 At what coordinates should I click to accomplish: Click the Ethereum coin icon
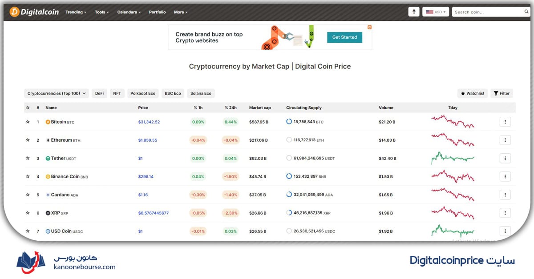pyautogui.click(x=48, y=140)
